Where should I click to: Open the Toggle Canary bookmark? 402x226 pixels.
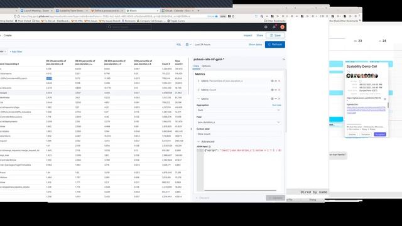(x=176, y=21)
